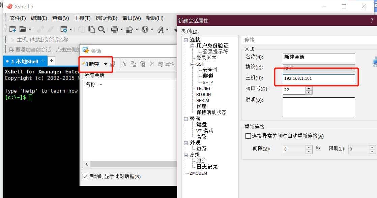Select 登录脚本 in the category tree

coord(206,58)
